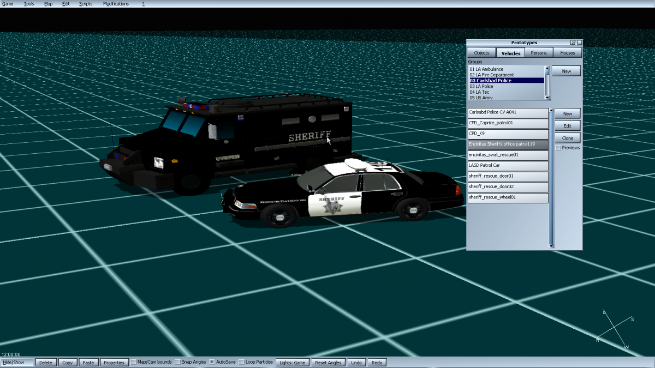
Task: Select prototype sheriff_rescue_door02
Action: [x=508, y=187]
